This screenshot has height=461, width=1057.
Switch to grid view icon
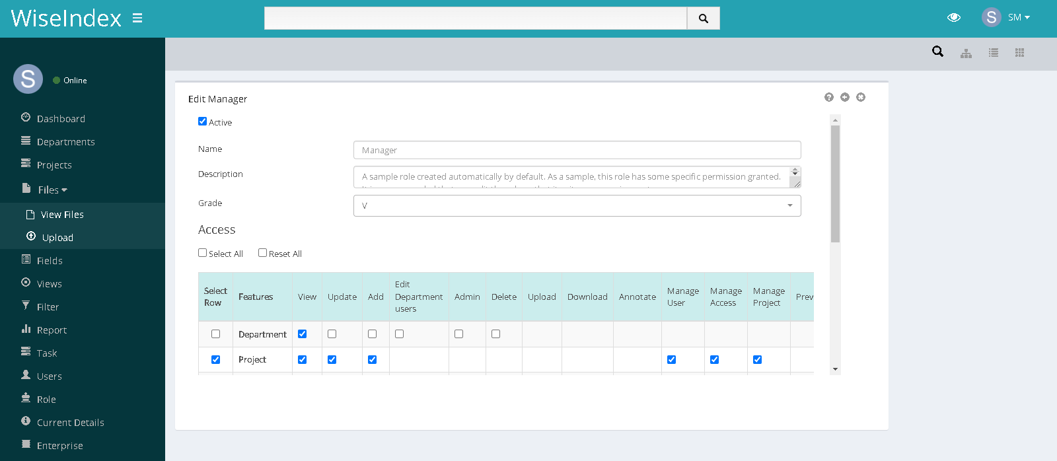(x=1019, y=53)
